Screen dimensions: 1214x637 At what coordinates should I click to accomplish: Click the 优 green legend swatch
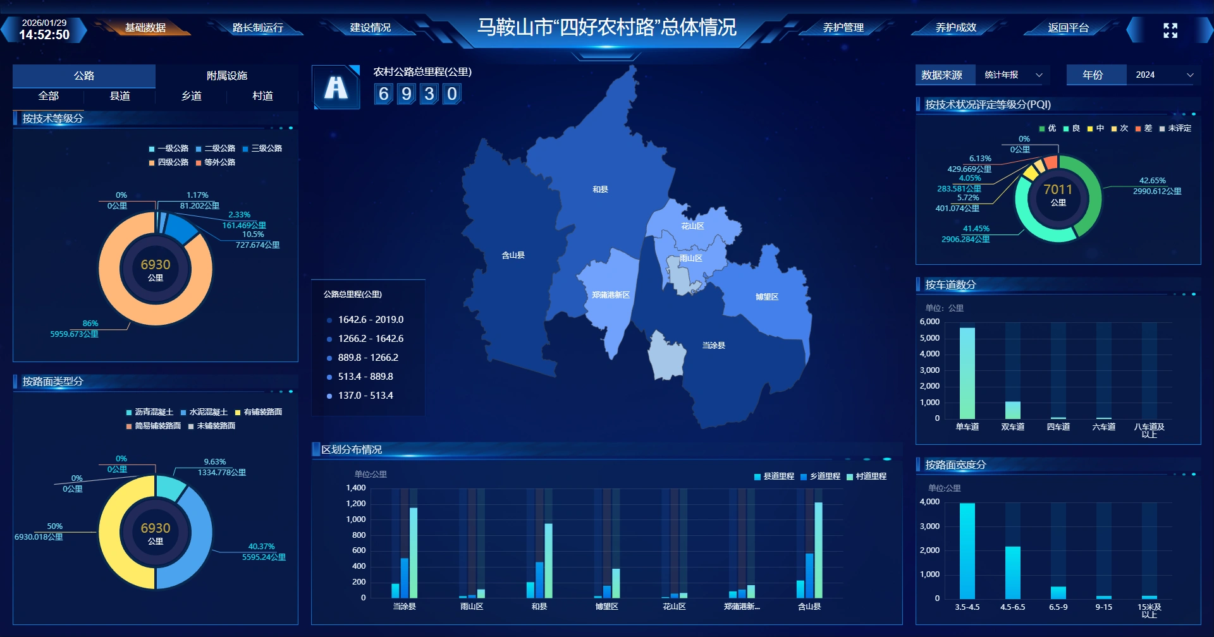1042,129
